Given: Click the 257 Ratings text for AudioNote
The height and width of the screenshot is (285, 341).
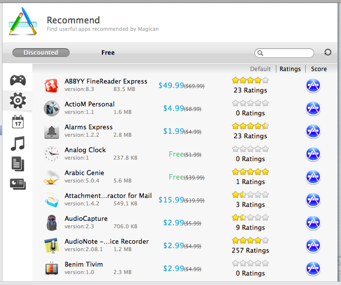Looking at the screenshot, I should pyautogui.click(x=251, y=250).
